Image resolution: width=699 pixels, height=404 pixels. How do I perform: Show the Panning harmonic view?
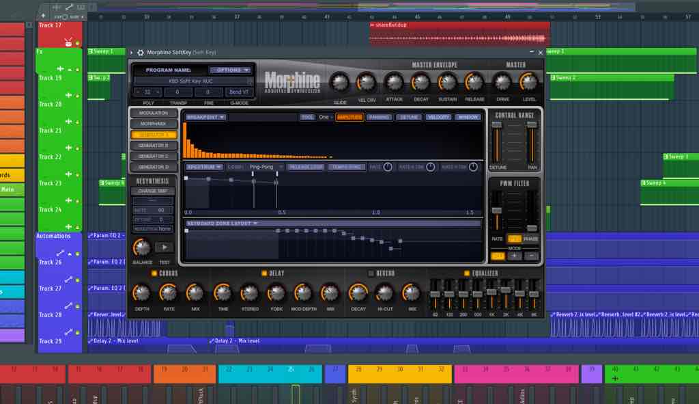[x=379, y=117]
